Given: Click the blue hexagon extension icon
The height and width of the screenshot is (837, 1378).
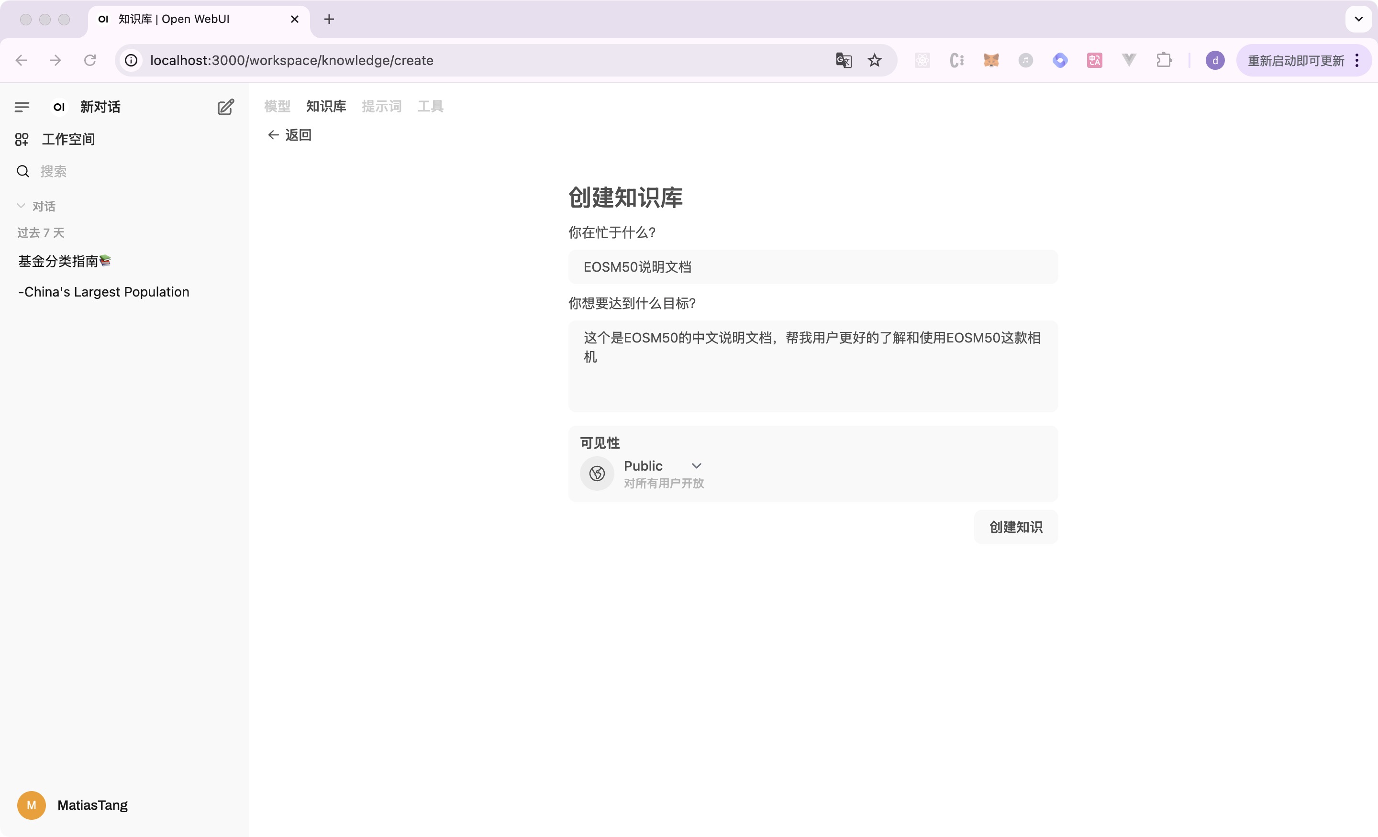Looking at the screenshot, I should click(x=1060, y=60).
